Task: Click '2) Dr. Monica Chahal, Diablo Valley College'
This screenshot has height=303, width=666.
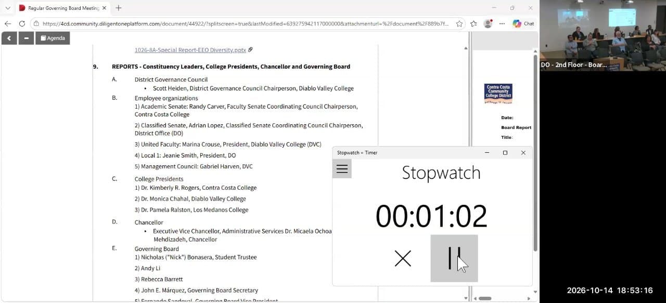Action: click(190, 199)
